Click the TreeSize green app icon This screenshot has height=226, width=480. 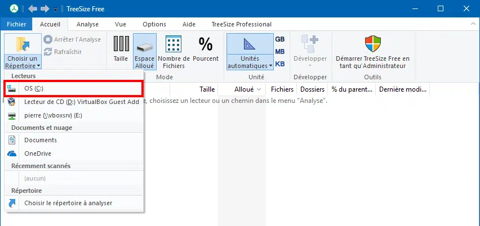14,9
